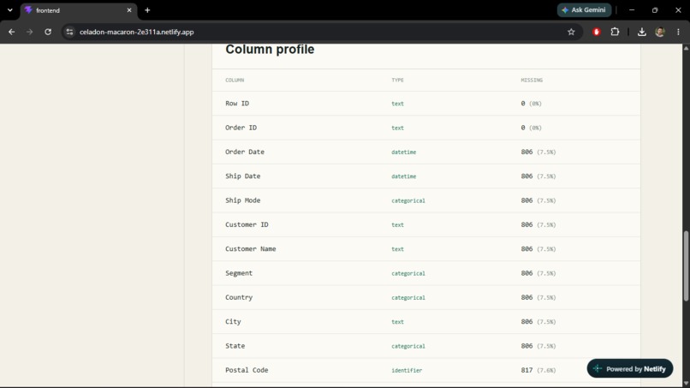Select the frontend tab
Image resolution: width=690 pixels, height=388 pixels.
tap(78, 10)
